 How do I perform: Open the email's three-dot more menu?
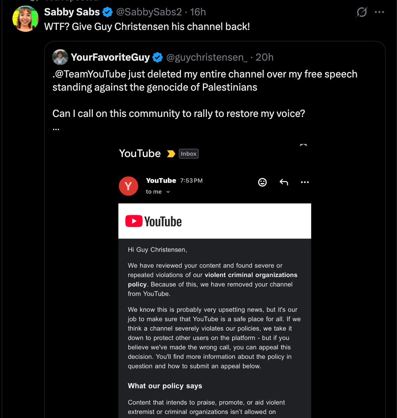(305, 182)
